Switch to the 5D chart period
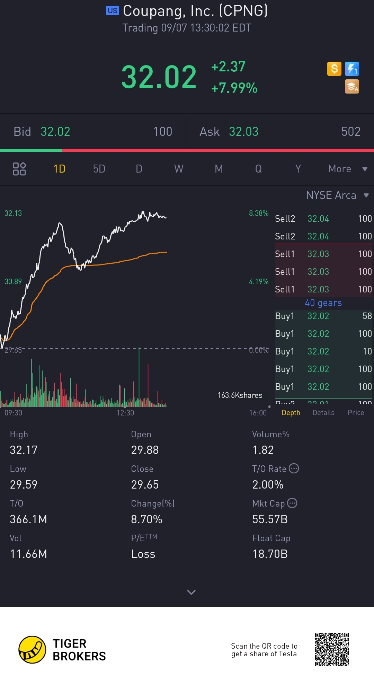Viewport: 374px width, 693px height. (99, 169)
